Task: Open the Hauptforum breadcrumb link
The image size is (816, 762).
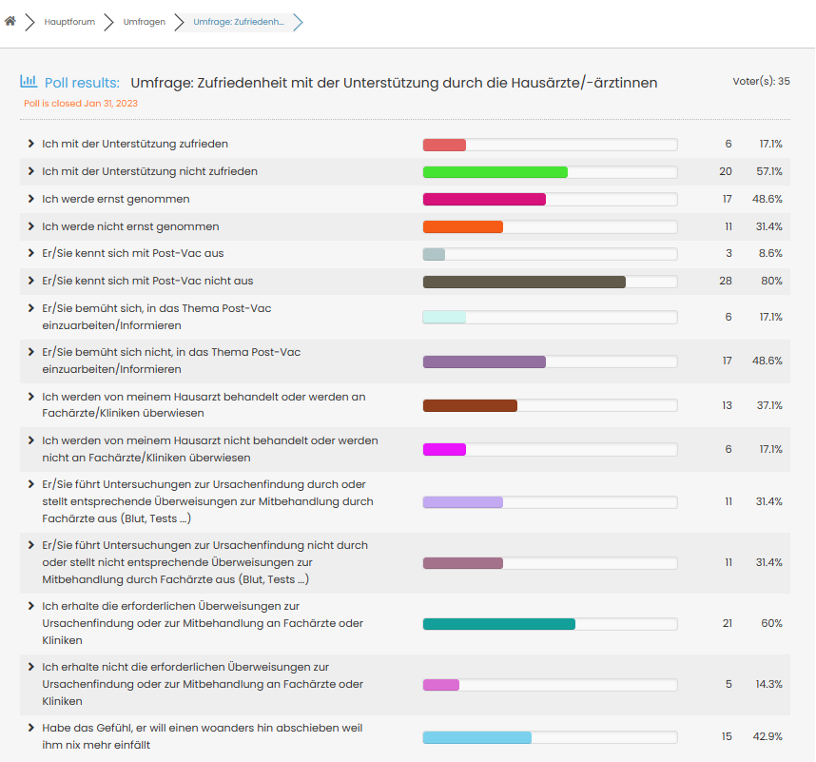Action: (69, 22)
